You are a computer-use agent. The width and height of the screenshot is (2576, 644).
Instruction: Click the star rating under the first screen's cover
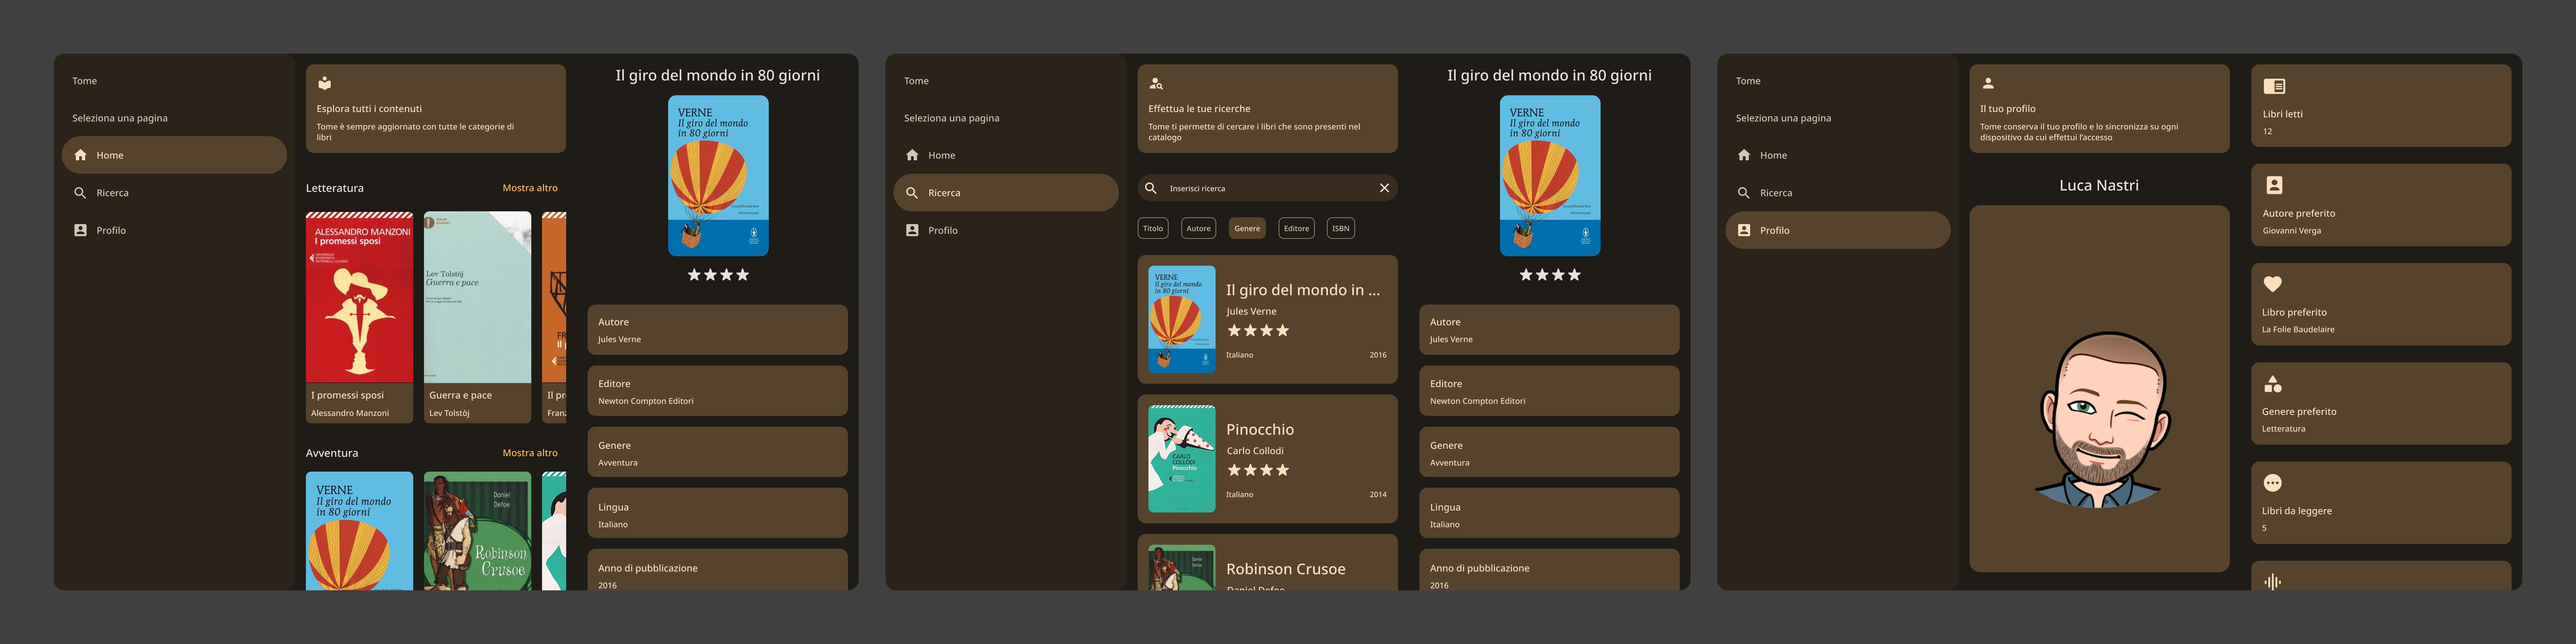pos(718,275)
